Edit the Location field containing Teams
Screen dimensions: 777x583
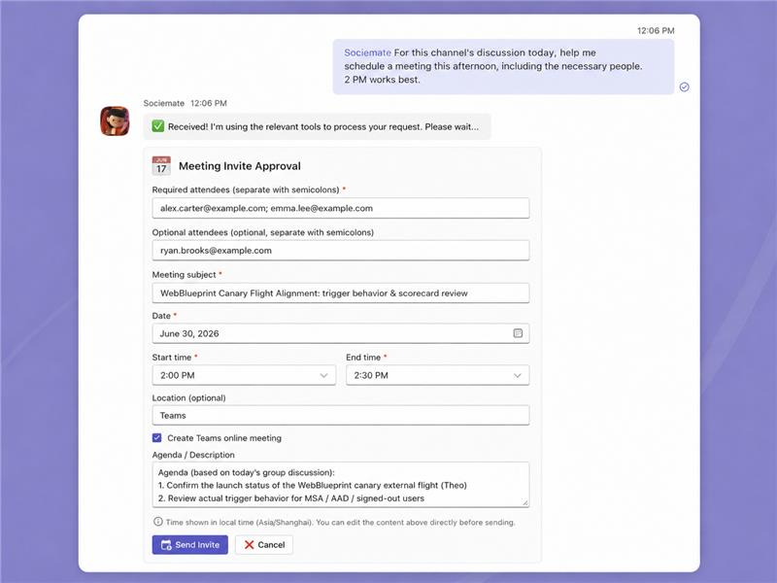[x=341, y=416]
